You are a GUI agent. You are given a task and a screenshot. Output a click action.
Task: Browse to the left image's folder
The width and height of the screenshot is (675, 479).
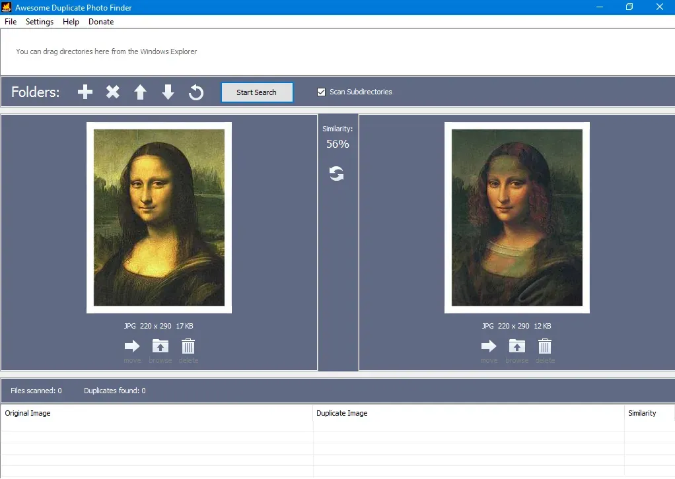(160, 346)
